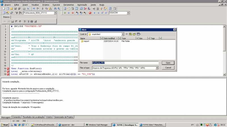
Task: Click the Save toolbar icon
Action: coord(15,9)
